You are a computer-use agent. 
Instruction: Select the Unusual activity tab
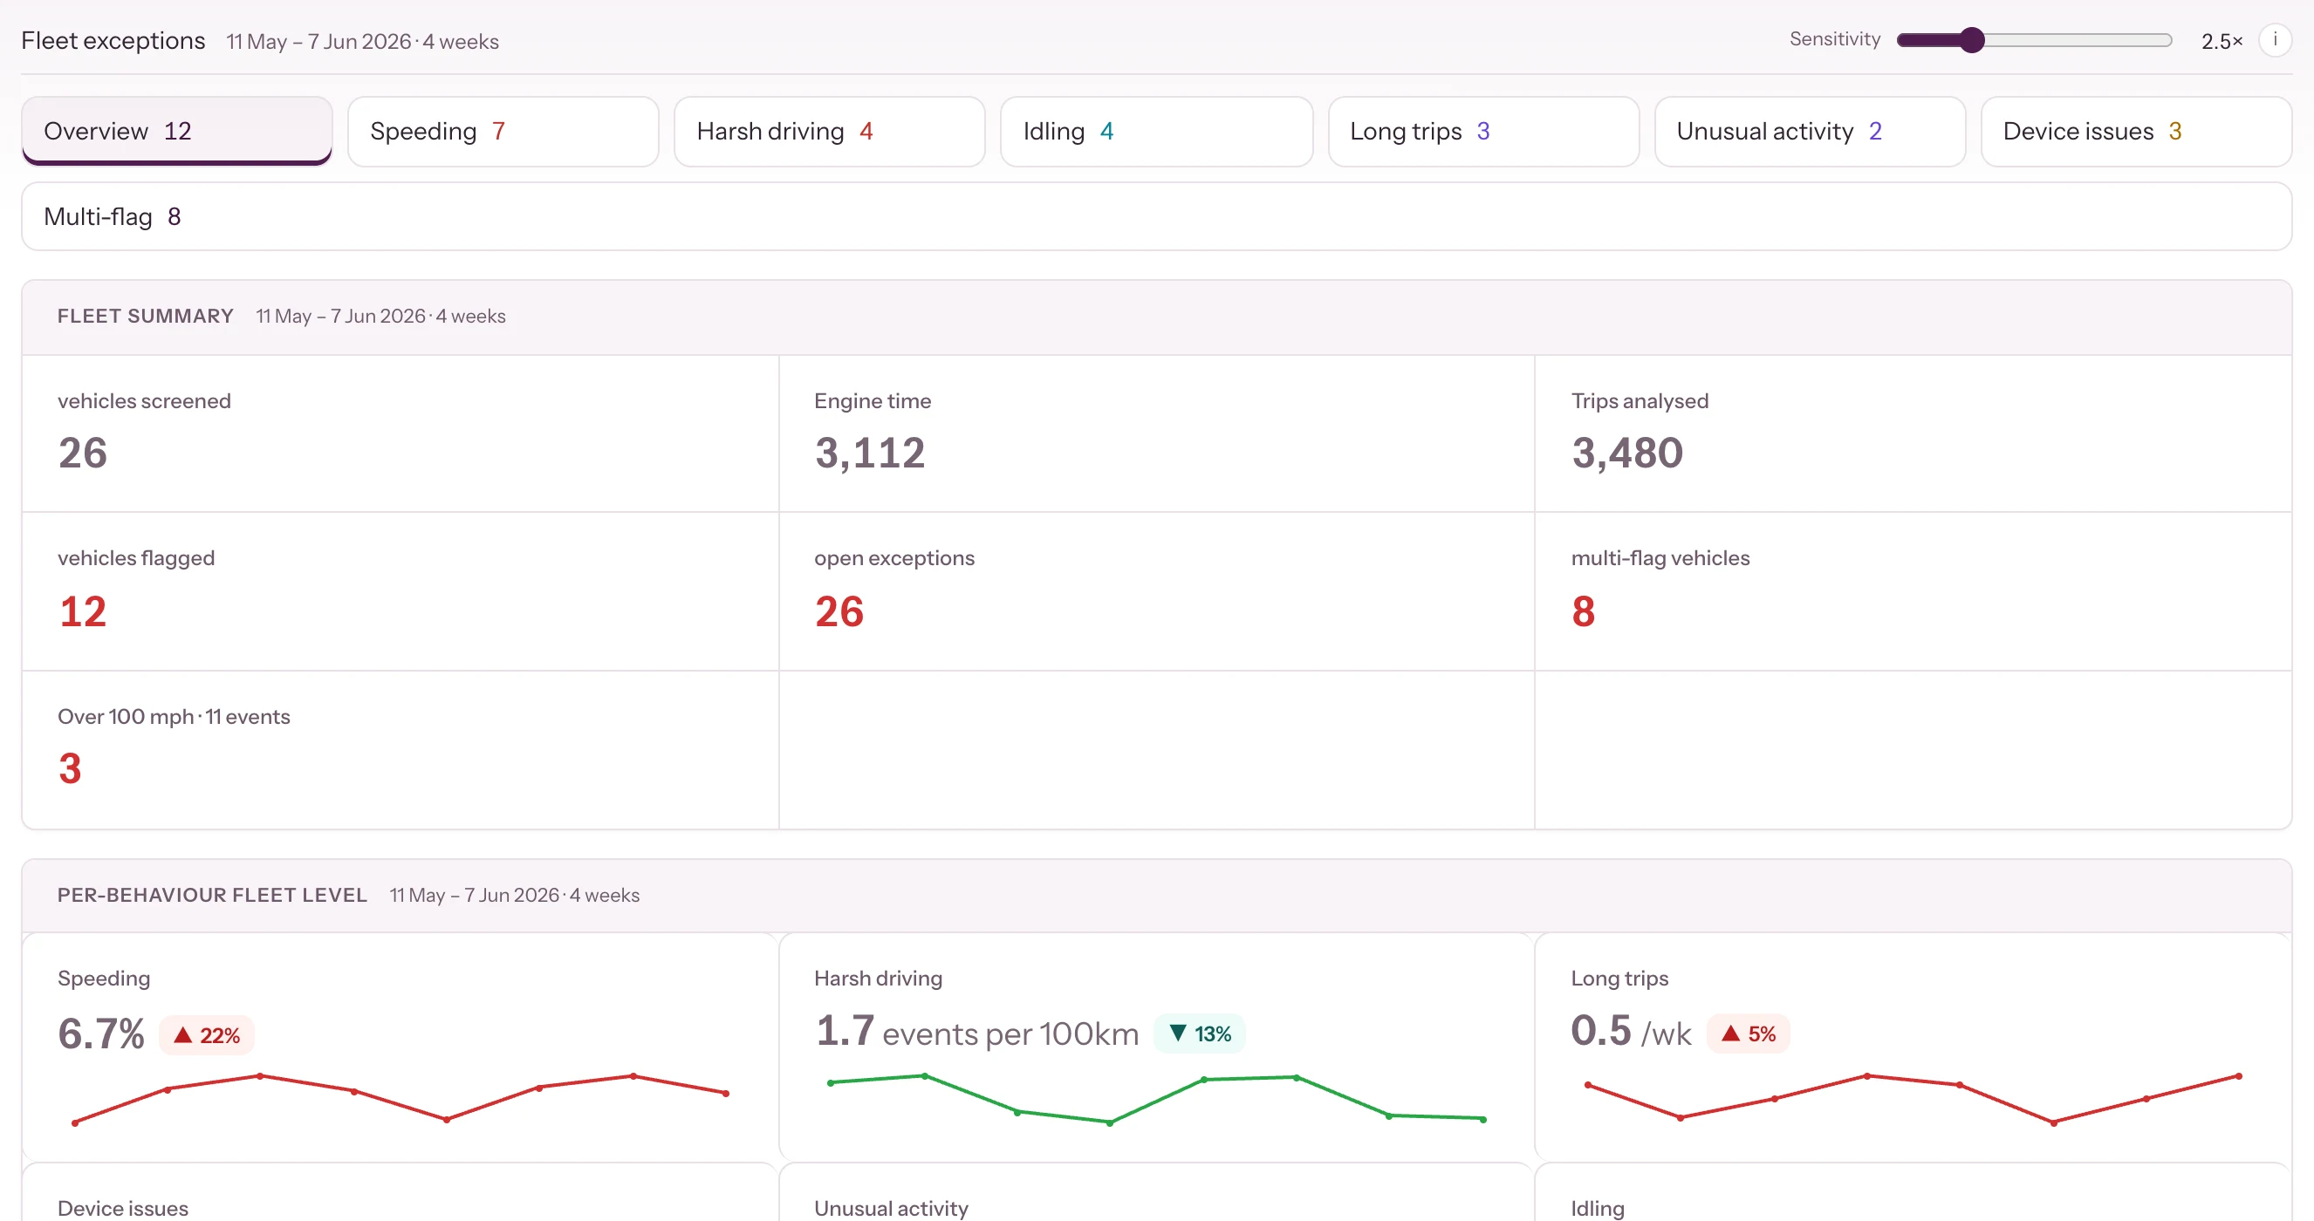coord(1810,131)
